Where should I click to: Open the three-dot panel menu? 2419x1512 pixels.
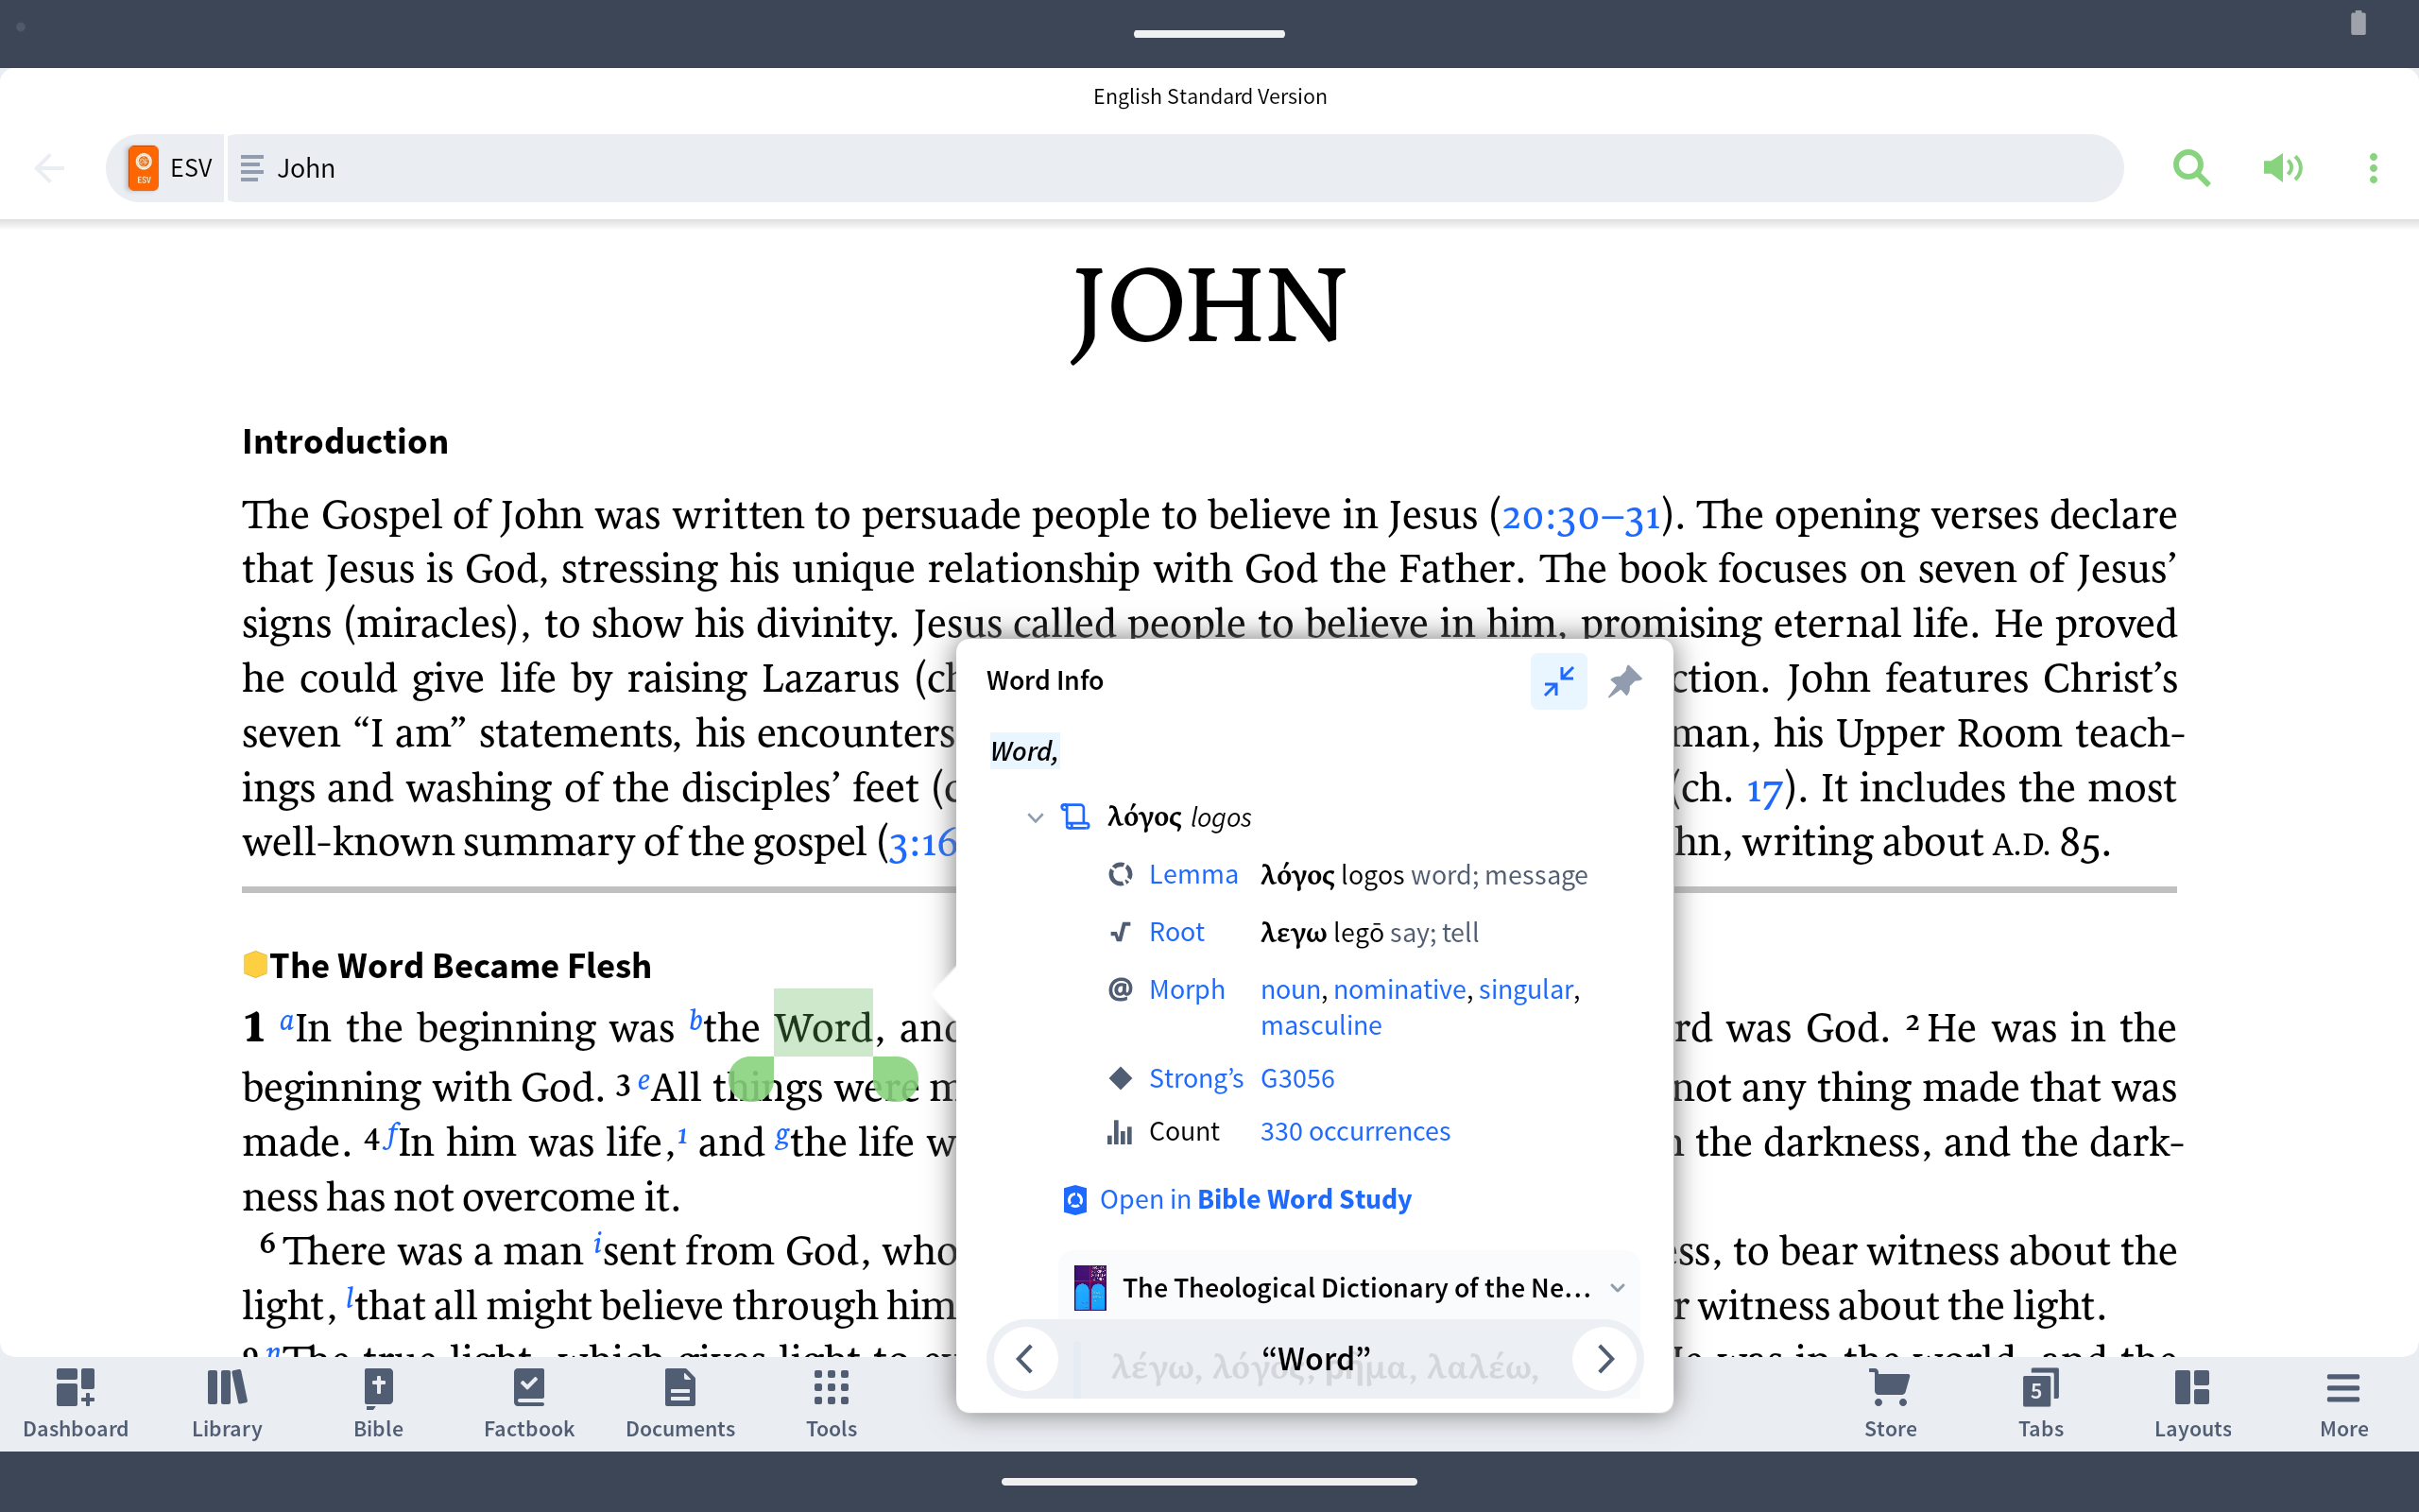[x=2373, y=168]
